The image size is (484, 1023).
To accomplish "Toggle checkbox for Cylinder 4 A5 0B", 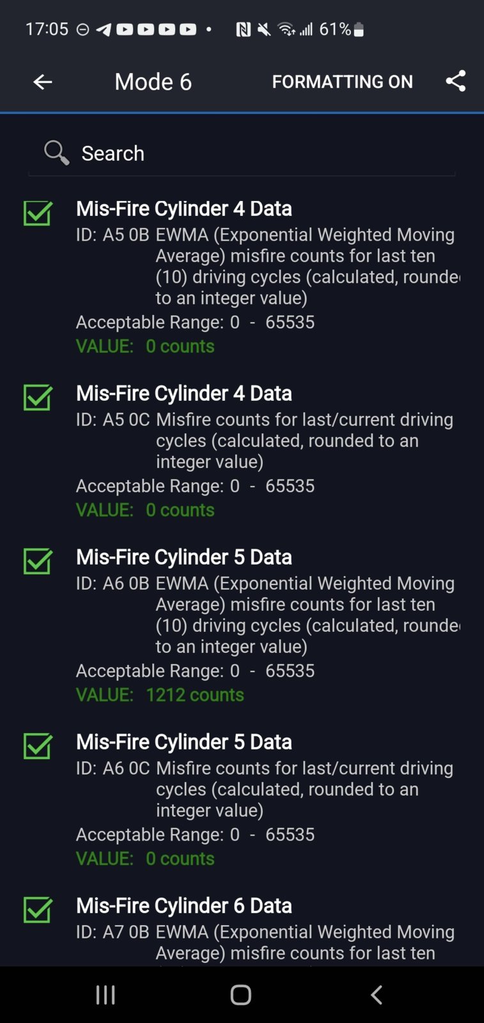I will pos(38,213).
